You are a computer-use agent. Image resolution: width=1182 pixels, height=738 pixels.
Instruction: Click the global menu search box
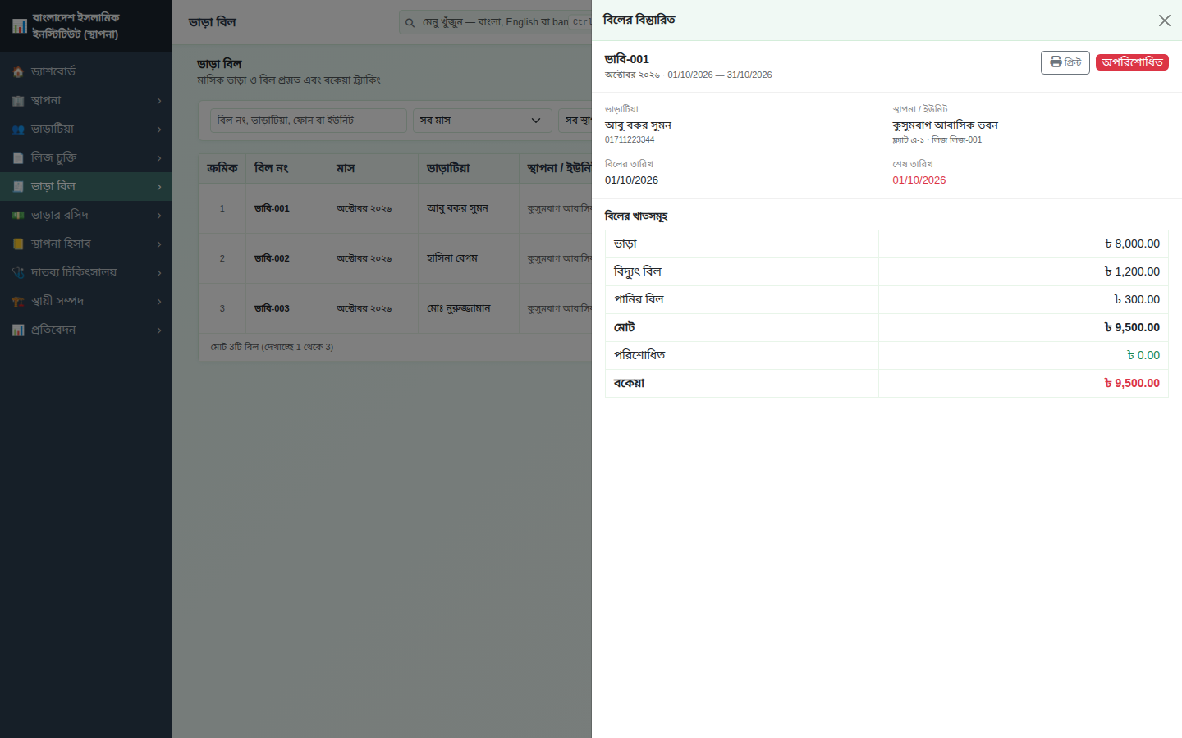coord(496,22)
